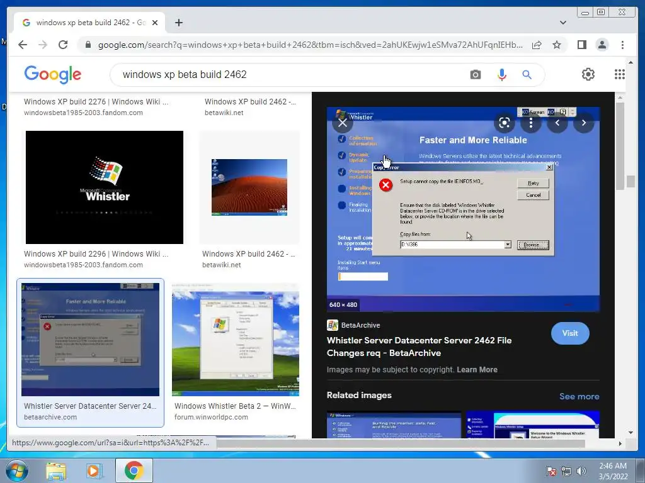
Task: View site security lock info
Action: [88, 45]
